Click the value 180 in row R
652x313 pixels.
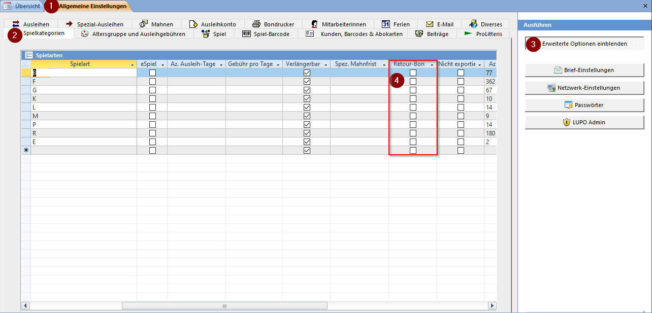[490, 133]
